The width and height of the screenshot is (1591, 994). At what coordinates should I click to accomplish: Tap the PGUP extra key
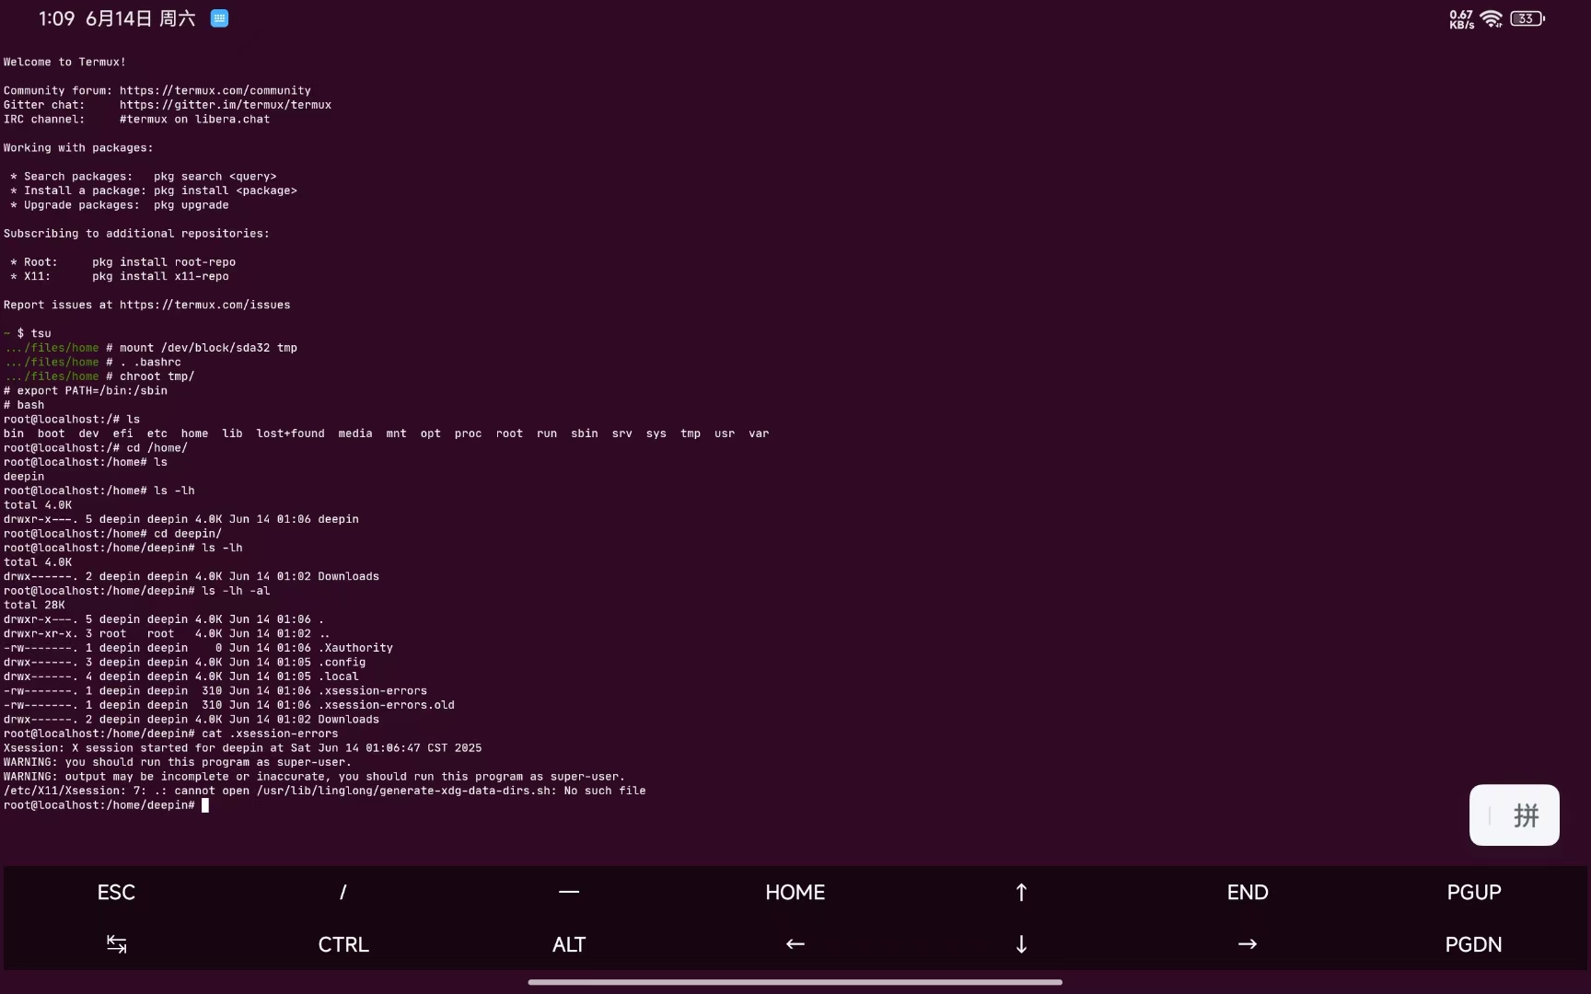(1474, 892)
